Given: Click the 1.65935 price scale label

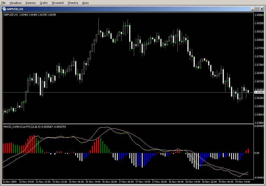Looking at the screenshot, I should pyautogui.click(x=260, y=106).
